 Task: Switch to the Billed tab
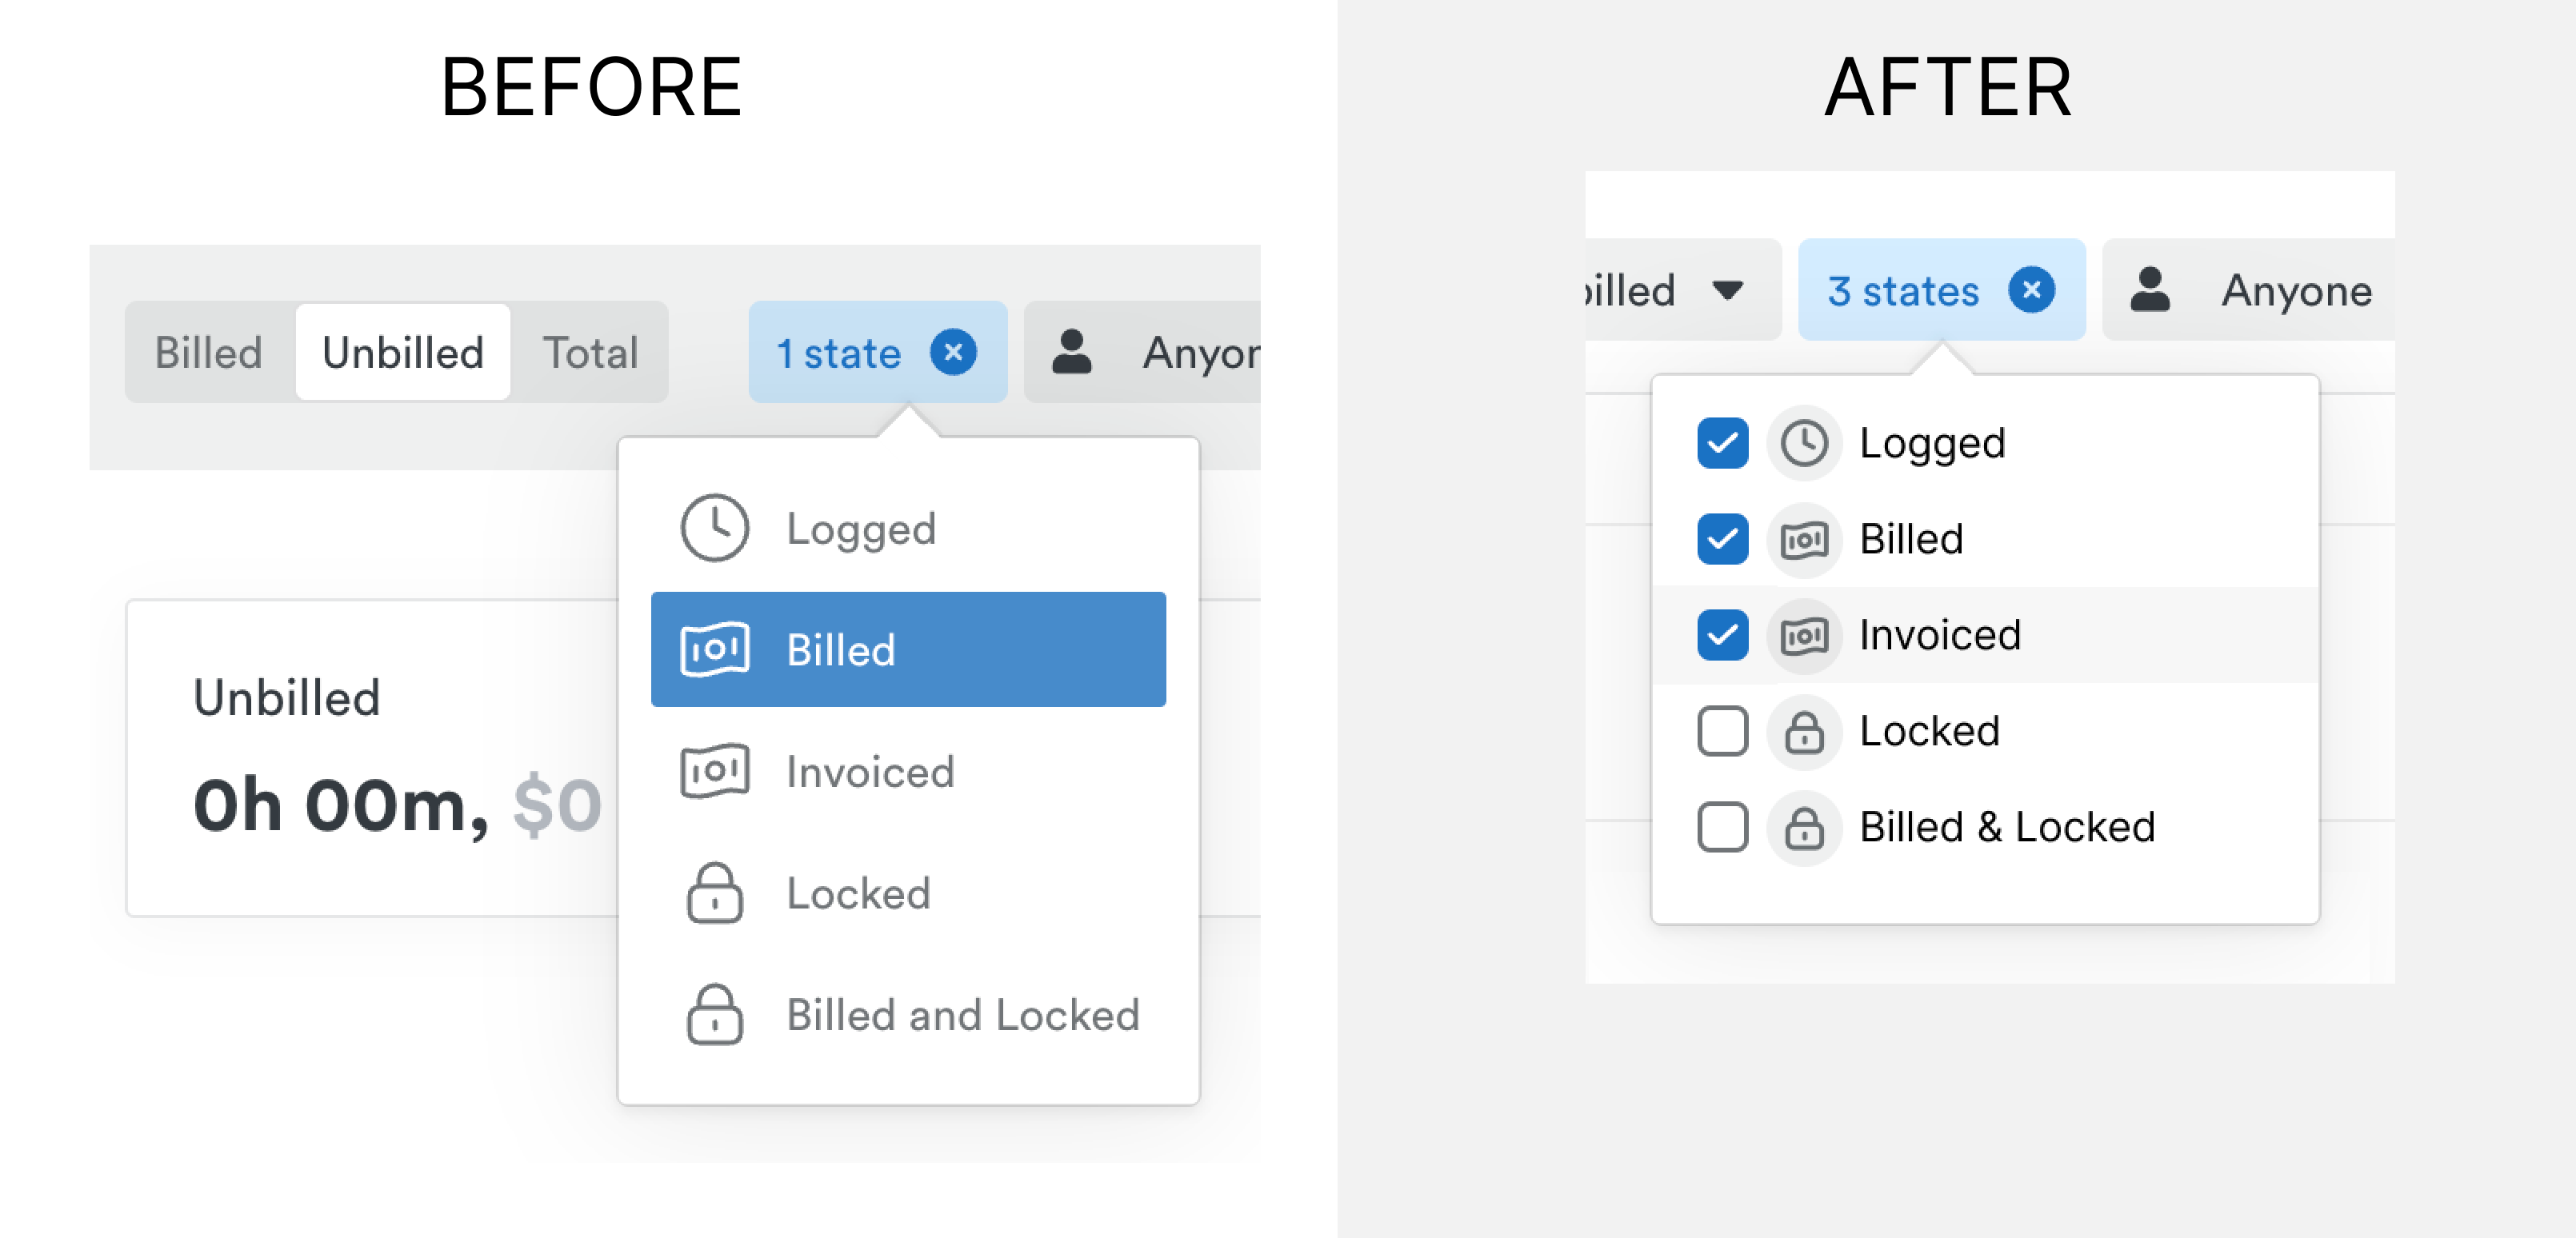208,353
